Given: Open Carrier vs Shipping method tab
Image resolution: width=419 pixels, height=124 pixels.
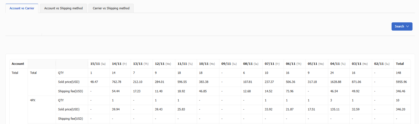Looking at the screenshot, I should tap(111, 8).
